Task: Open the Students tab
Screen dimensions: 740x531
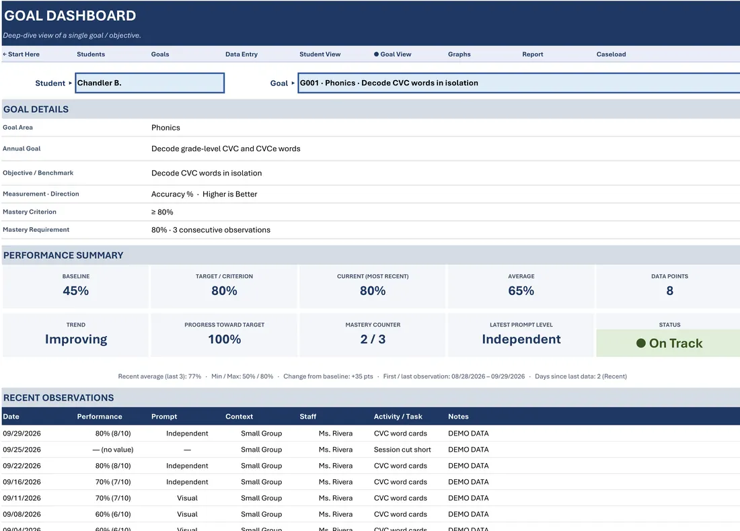Action: pyautogui.click(x=91, y=54)
